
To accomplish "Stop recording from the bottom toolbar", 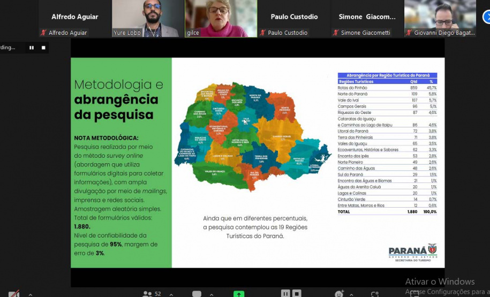I will tap(297, 293).
